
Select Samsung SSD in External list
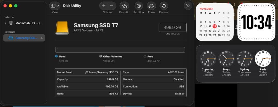[24, 38]
